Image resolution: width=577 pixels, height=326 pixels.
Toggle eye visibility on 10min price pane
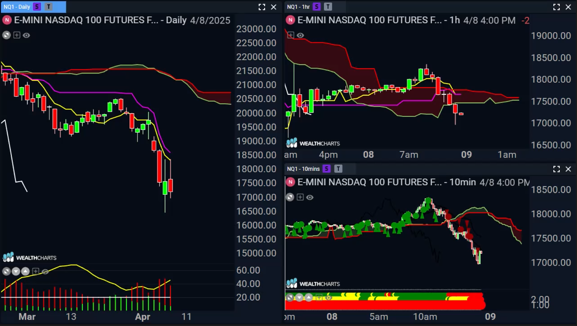[x=310, y=197]
